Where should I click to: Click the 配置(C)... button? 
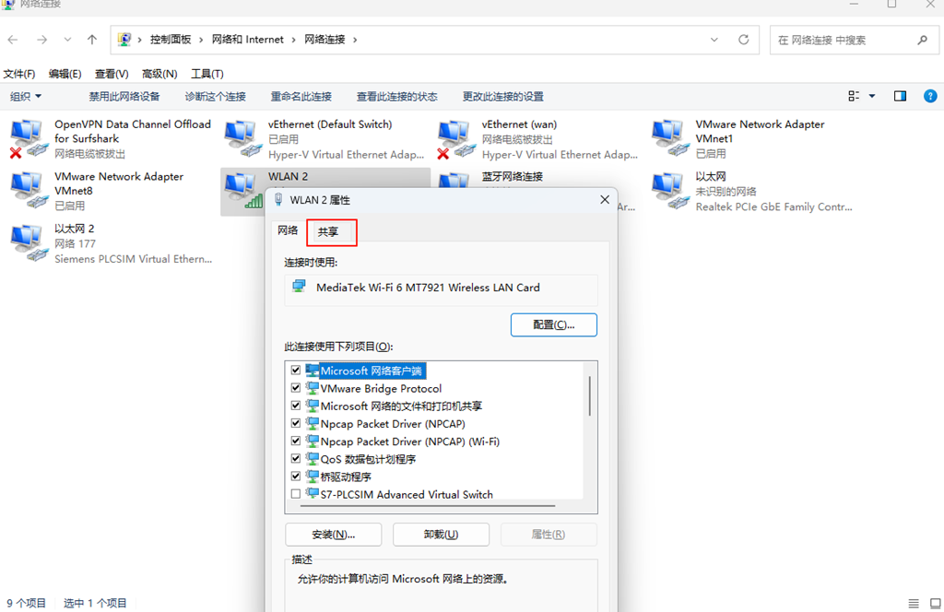tap(554, 325)
